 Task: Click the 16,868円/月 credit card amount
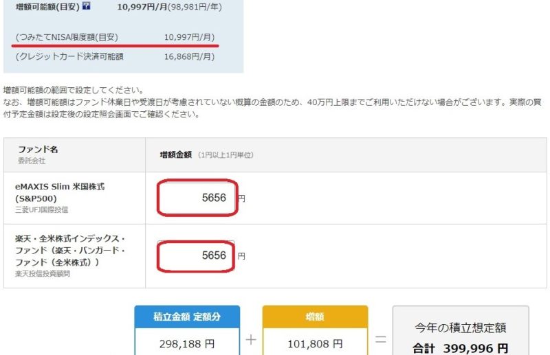pyautogui.click(x=190, y=56)
